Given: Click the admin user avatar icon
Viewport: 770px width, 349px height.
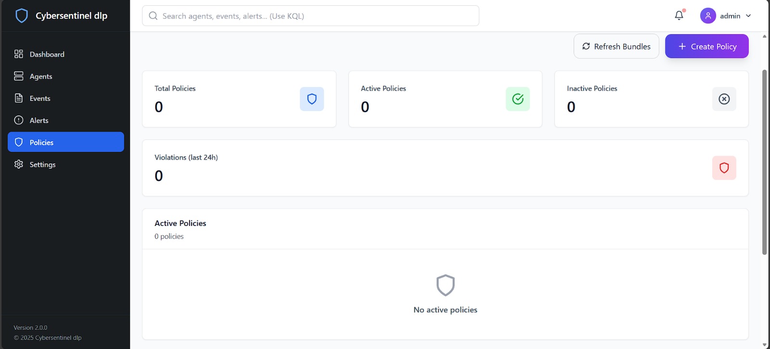Looking at the screenshot, I should click(x=708, y=16).
